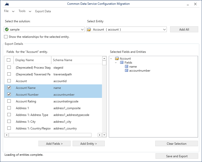Click the scroll left arrow of fields grid
202x162 pixels.
tap(7, 135)
